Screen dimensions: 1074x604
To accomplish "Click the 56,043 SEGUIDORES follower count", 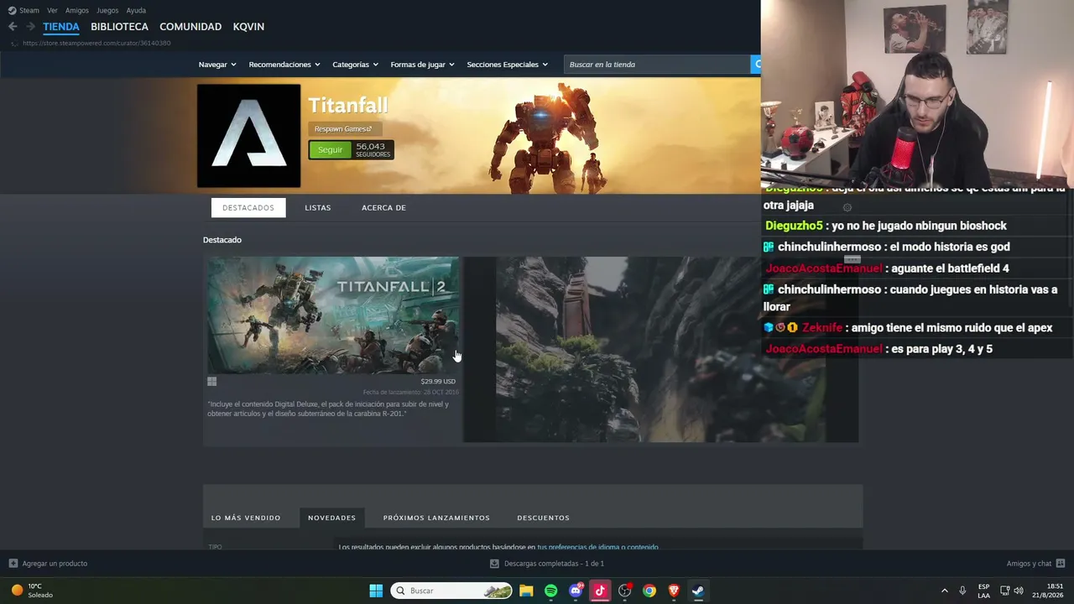I will click(373, 150).
